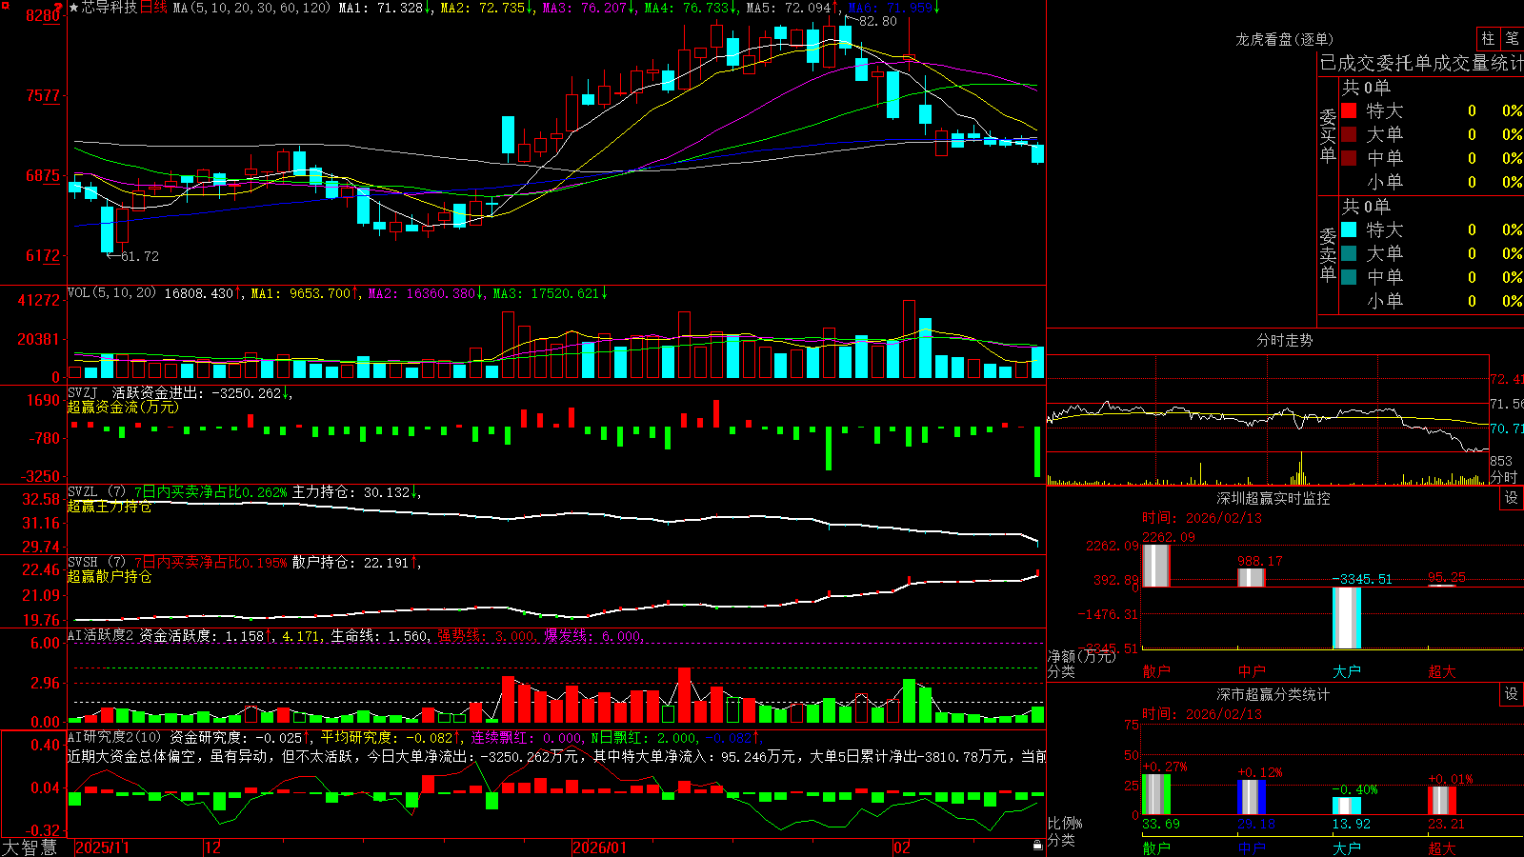This screenshot has width=1524, height=857.
Task: Click the 委卖单 section label
Action: pyautogui.click(x=1328, y=254)
